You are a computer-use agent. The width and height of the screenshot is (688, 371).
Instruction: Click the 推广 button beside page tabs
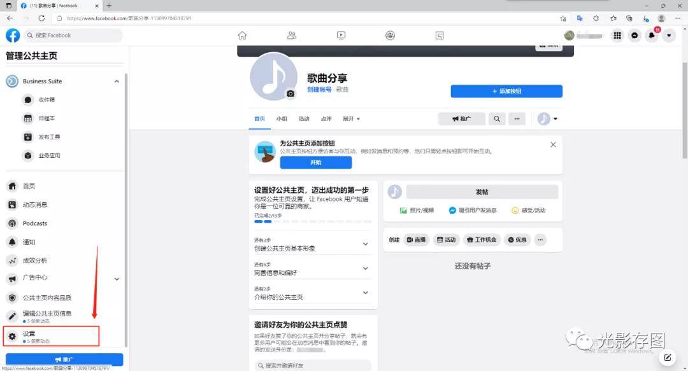[x=462, y=119]
